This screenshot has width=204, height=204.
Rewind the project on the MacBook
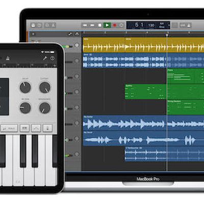click(x=85, y=25)
